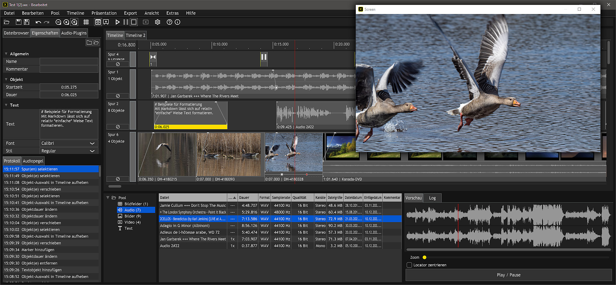Image resolution: width=616 pixels, height=285 pixels.
Task: Open the Font dropdown showing Calibri
Action: 69,143
